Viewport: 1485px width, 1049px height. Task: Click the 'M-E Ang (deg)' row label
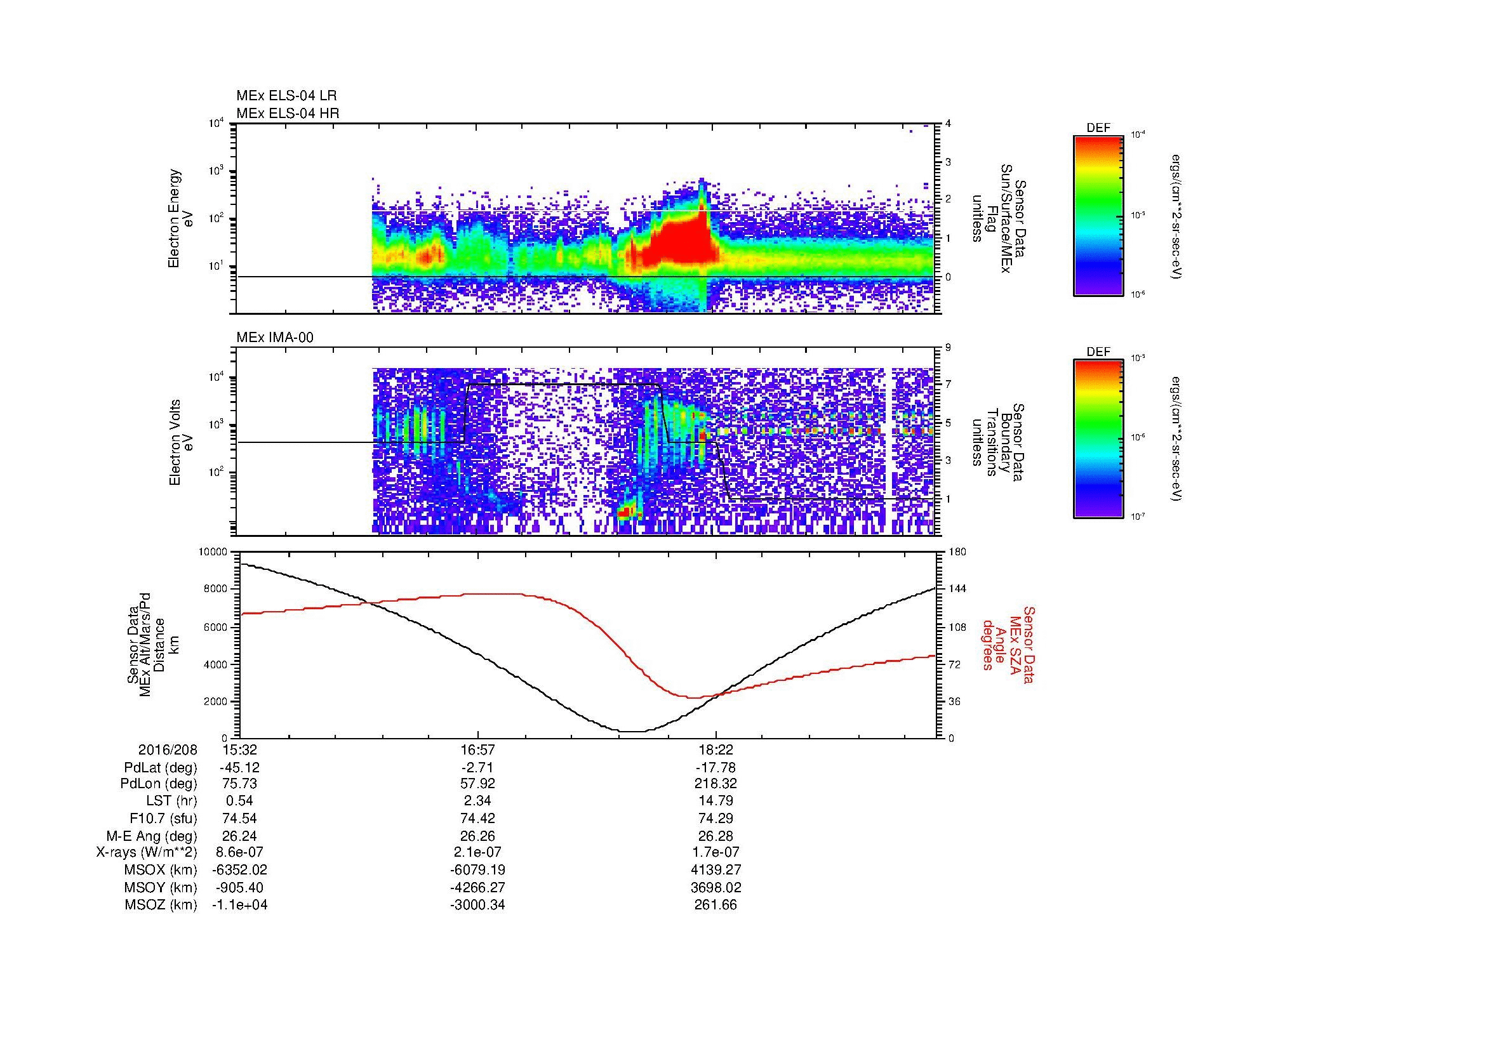tap(152, 836)
